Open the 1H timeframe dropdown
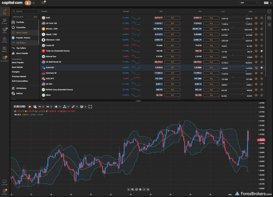Image resolution: width=273 pixels, height=197 pixels. click(x=41, y=107)
